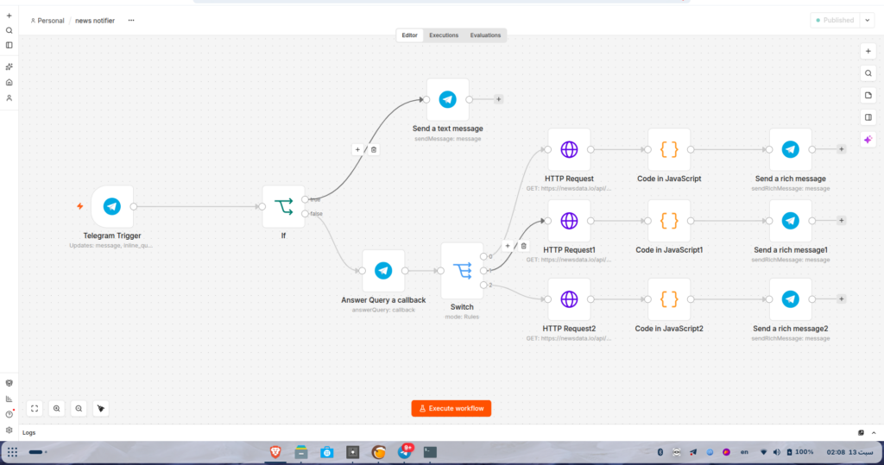Open search in the left sidebar
884x465 pixels.
9,30
